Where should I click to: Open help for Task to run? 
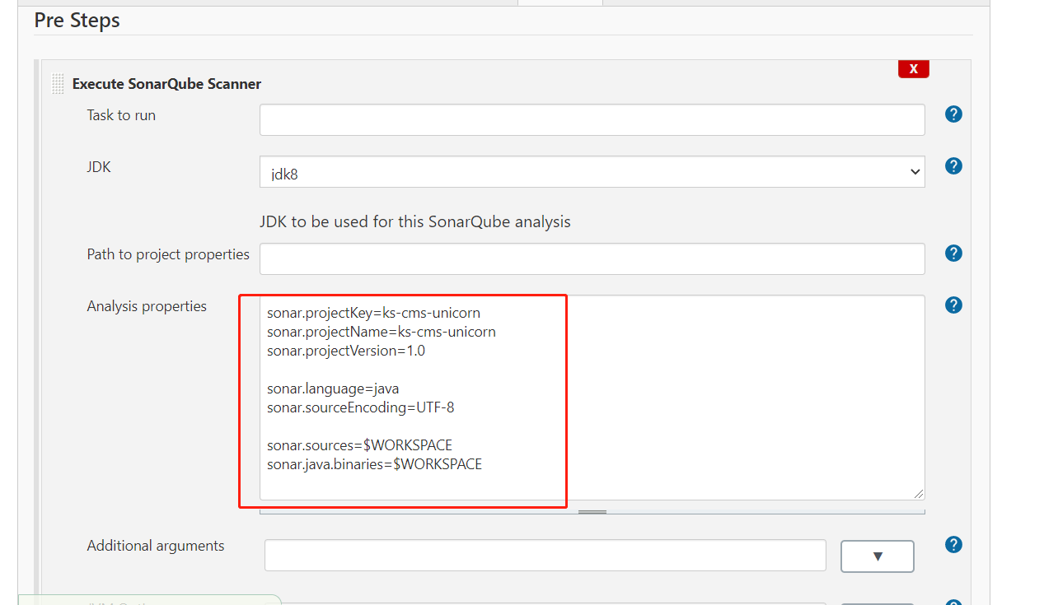click(x=953, y=114)
